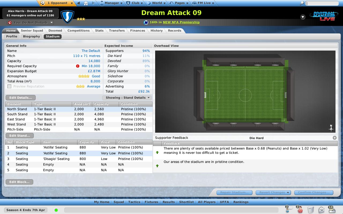Image resolution: width=343 pixels, height=214 pixels.
Task: Click the green arrow beside pristine condition feedback
Action: (157, 166)
